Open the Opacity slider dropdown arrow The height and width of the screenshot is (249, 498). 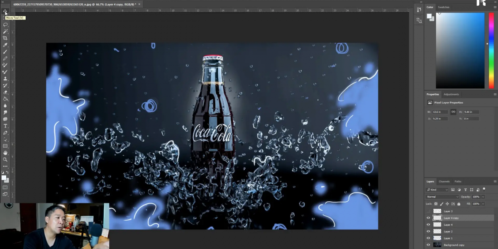tap(483, 197)
